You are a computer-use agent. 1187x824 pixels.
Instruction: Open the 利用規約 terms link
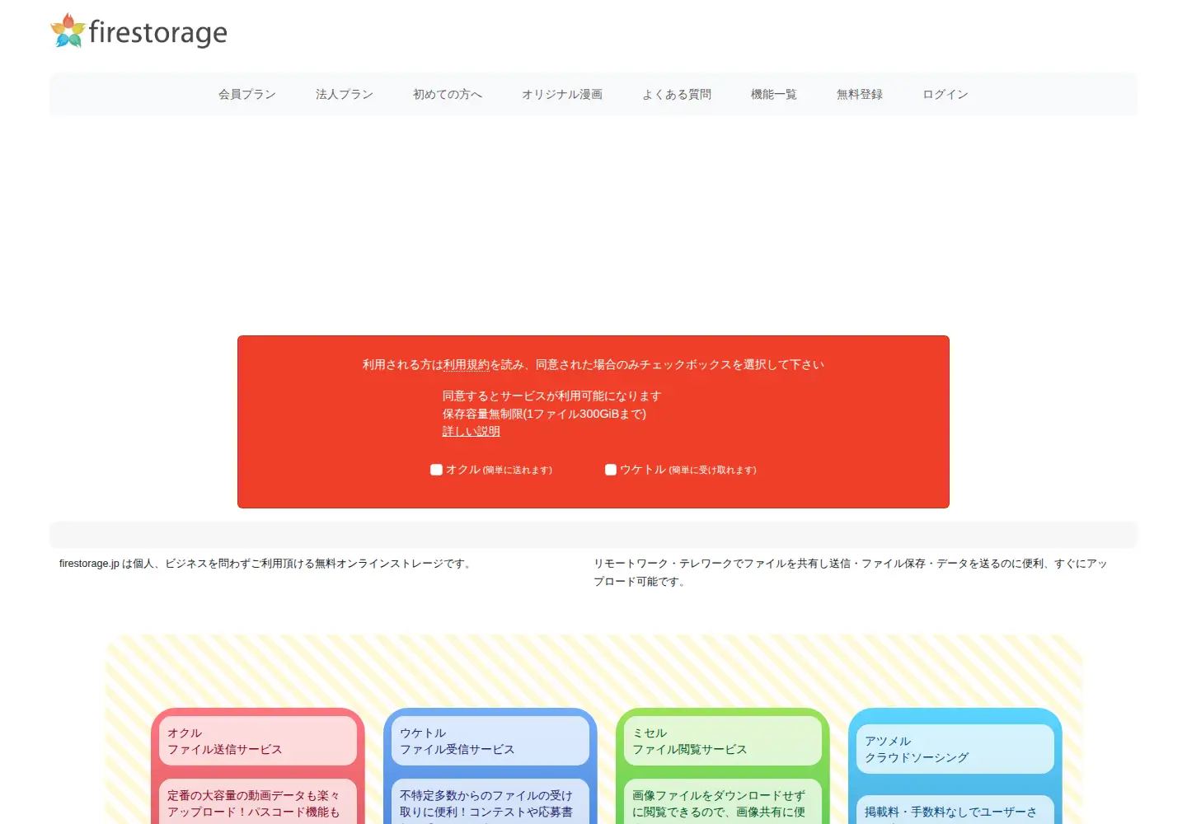click(467, 364)
